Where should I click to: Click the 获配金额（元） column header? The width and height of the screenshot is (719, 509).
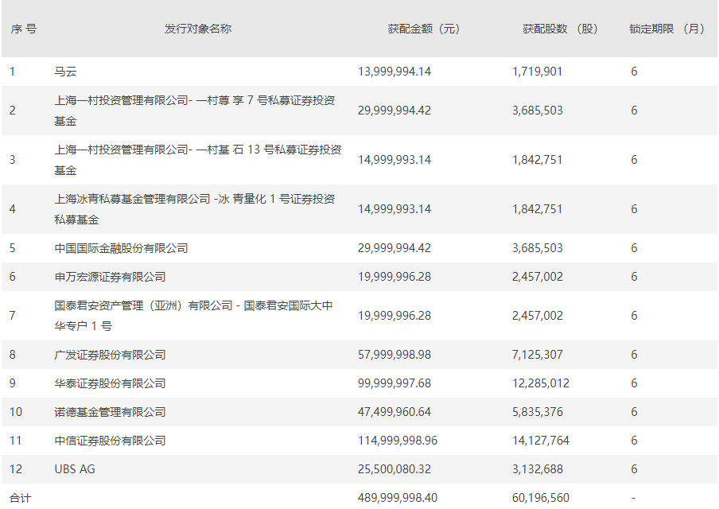[424, 29]
